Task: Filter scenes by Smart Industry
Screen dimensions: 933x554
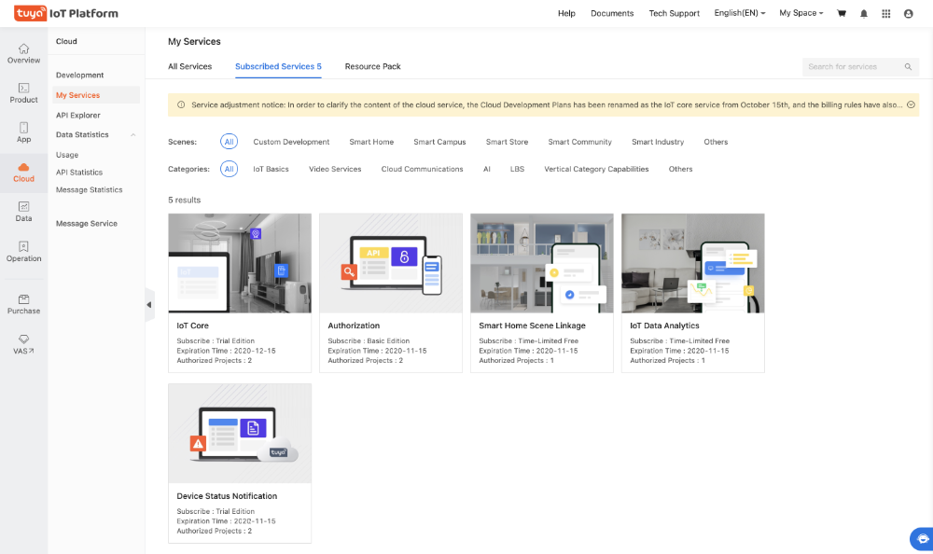Action: coord(658,142)
